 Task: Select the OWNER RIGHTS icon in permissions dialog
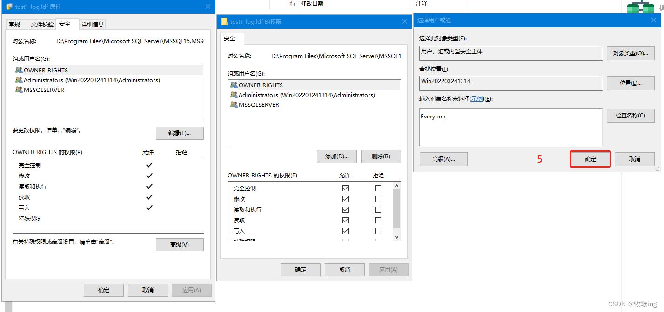click(234, 85)
